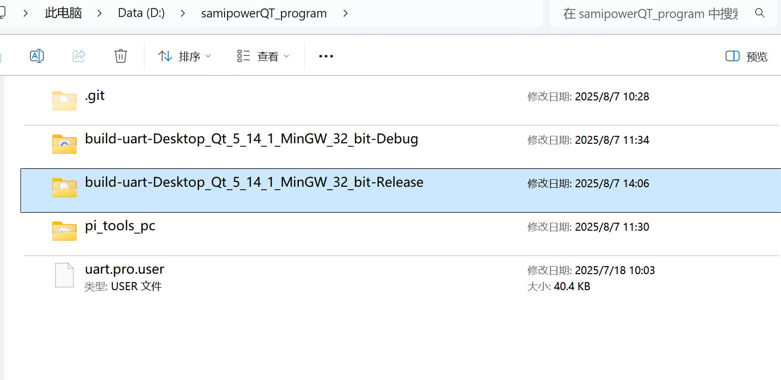The height and width of the screenshot is (380, 781).
Task: Click samipowerQT_program breadcrumb segment
Action: tap(264, 13)
